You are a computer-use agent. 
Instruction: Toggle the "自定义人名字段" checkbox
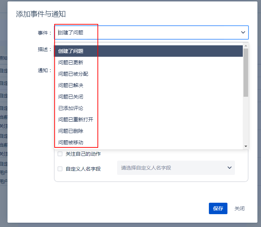(60, 169)
